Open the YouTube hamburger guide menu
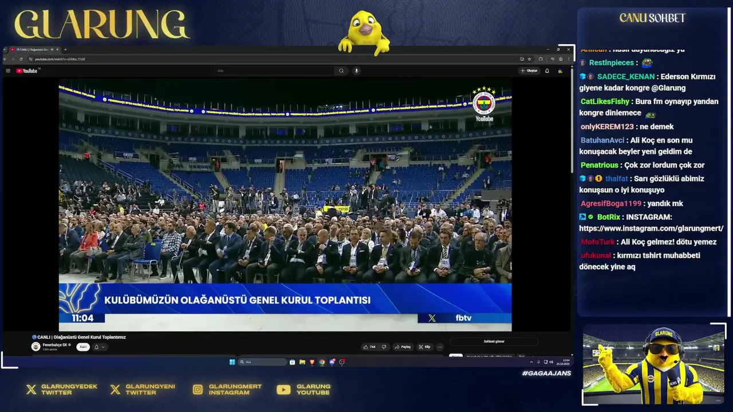Screen dimensions: 733x412 8,71
